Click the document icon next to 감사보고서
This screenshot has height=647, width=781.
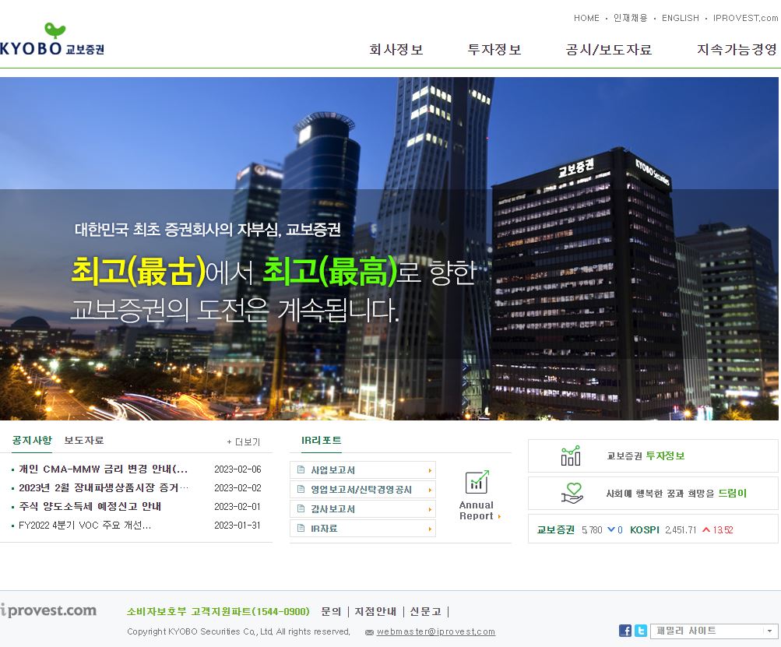click(x=301, y=508)
